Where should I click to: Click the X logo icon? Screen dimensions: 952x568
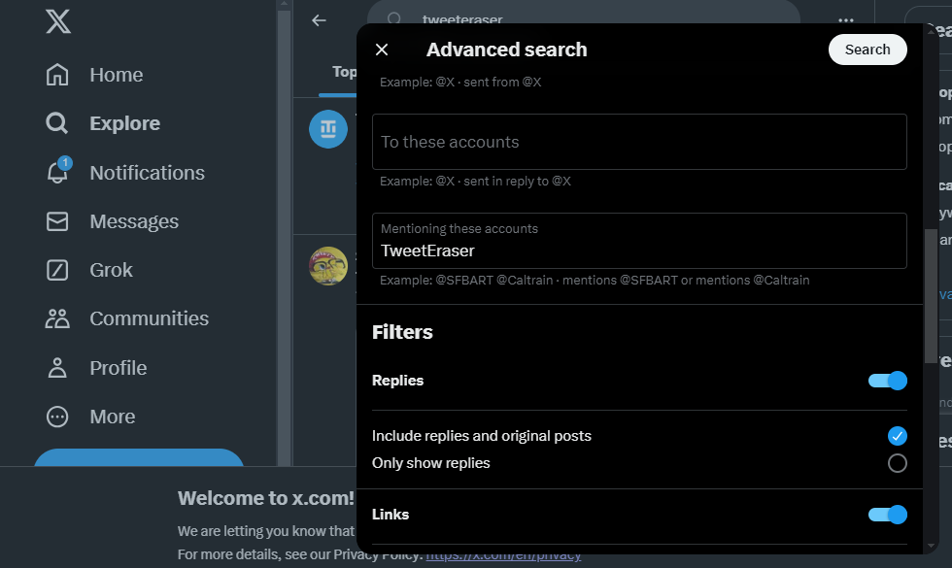58,20
